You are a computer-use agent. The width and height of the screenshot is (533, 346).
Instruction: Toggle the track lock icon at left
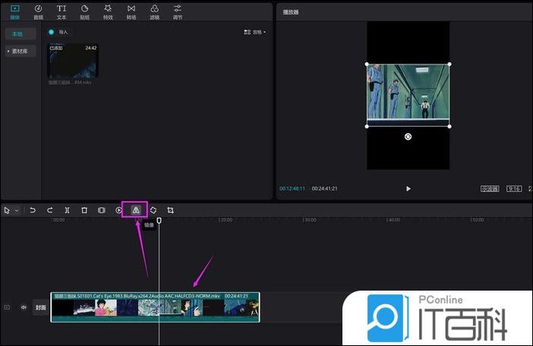tap(8, 307)
